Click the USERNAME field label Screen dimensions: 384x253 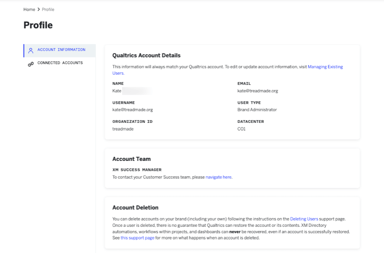(123, 103)
